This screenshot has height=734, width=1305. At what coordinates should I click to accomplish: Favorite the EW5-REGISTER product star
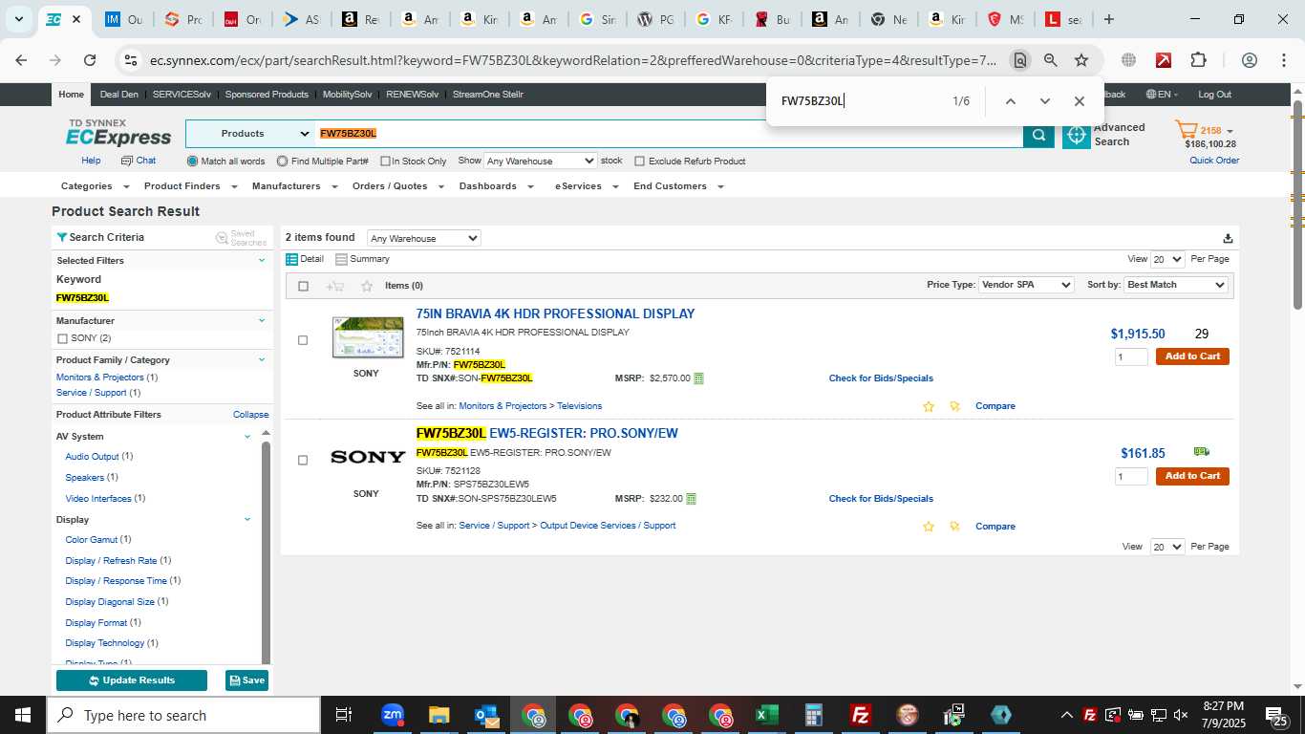(x=929, y=527)
